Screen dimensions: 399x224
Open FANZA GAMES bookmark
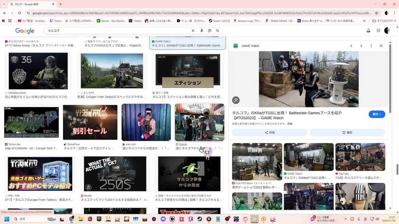(280, 21)
